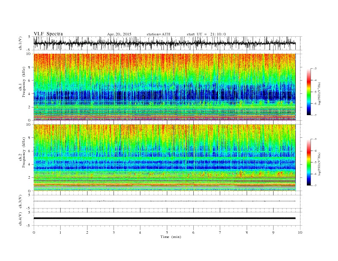Screen dimensions: 338x261
Task: Click the time axis tick label "9"
Action: point(273,232)
